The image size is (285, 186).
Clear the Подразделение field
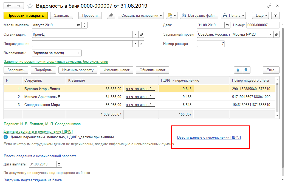pos(141,44)
